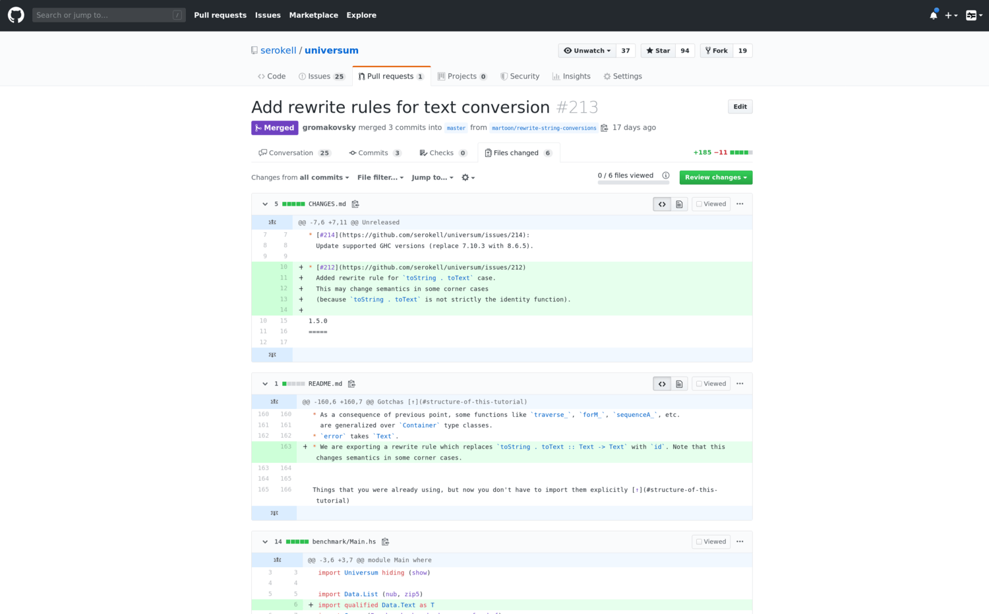989x614 pixels.
Task: Collapse the CHANGES.md diff
Action: [x=265, y=204]
